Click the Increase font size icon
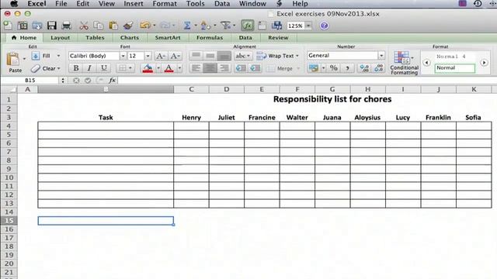Image resolution: width=497 pixels, height=279 pixels. [161, 56]
